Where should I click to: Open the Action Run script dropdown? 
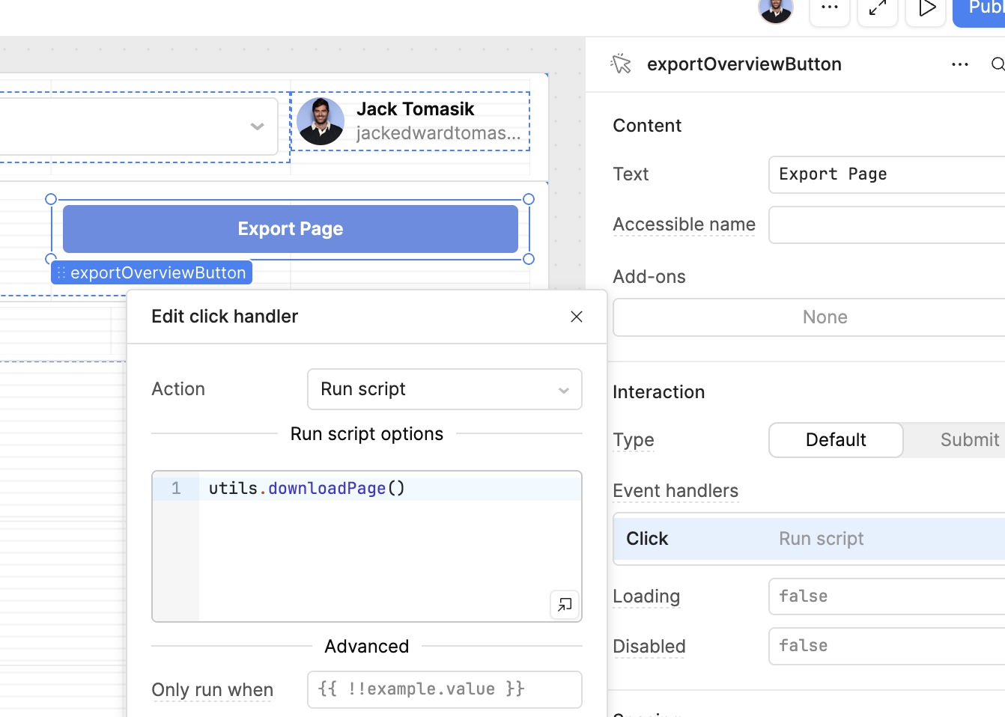coord(444,389)
